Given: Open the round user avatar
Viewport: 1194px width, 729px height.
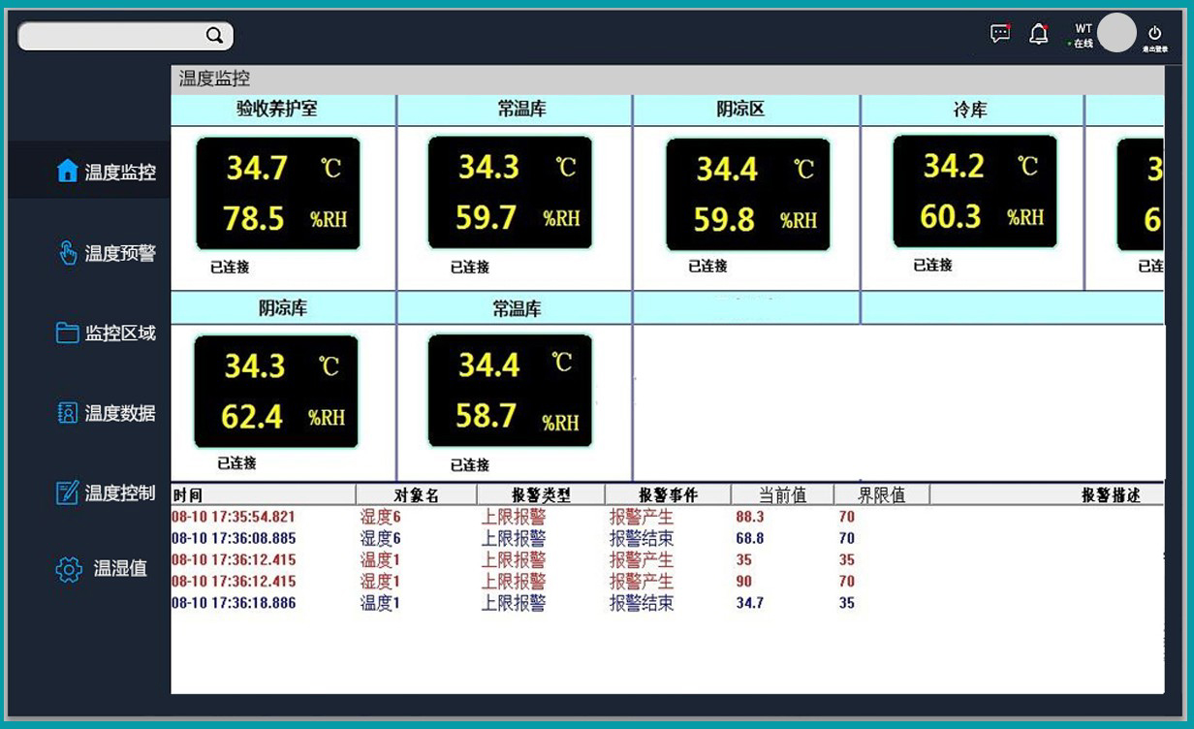Looking at the screenshot, I should coord(1116,33).
